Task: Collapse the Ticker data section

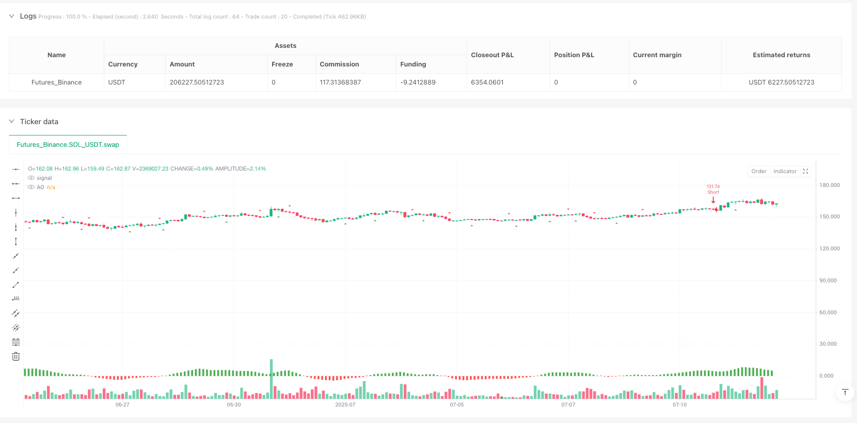Action: pos(11,122)
